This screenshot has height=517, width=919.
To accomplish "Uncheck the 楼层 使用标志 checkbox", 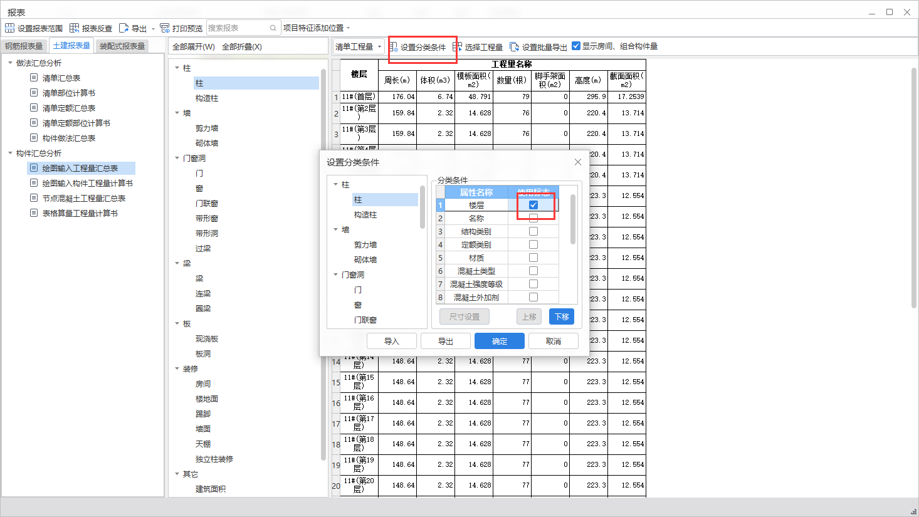I will pyautogui.click(x=533, y=205).
